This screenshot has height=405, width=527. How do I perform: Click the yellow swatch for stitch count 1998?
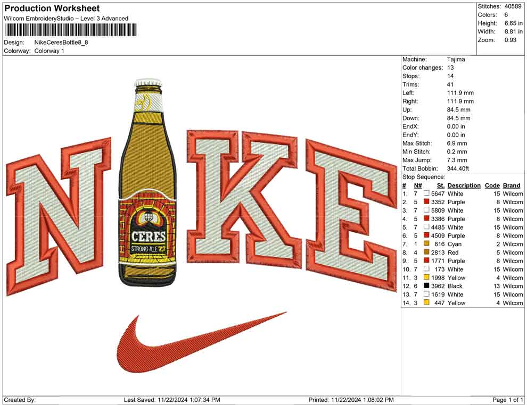(x=426, y=277)
